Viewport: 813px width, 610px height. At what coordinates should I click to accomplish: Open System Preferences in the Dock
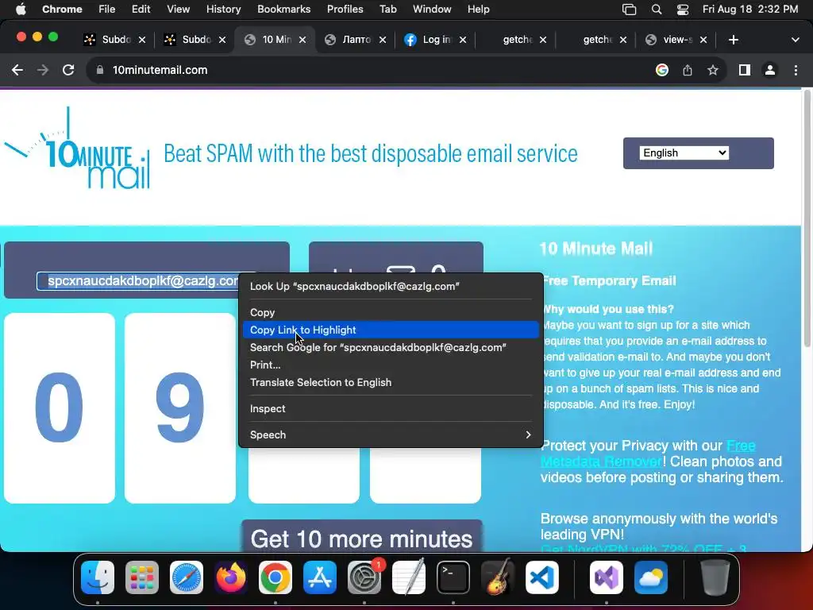tap(364, 577)
